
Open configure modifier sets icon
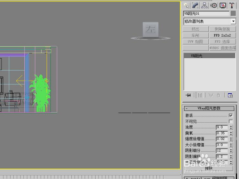tap(230, 95)
